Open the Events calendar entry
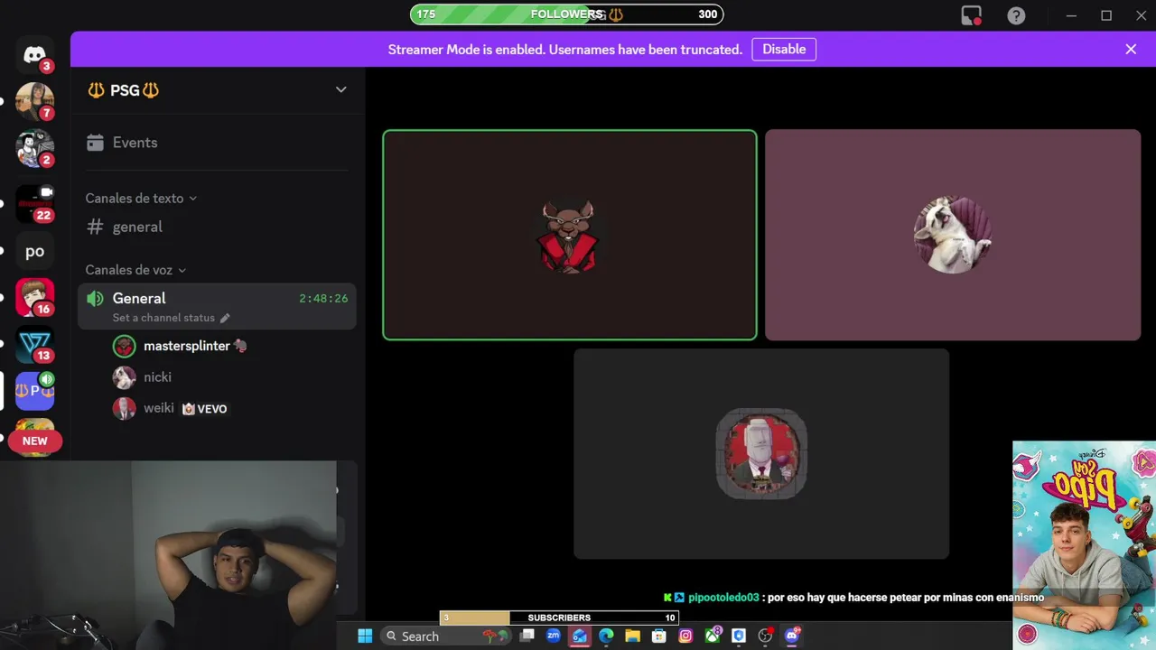 pos(216,143)
